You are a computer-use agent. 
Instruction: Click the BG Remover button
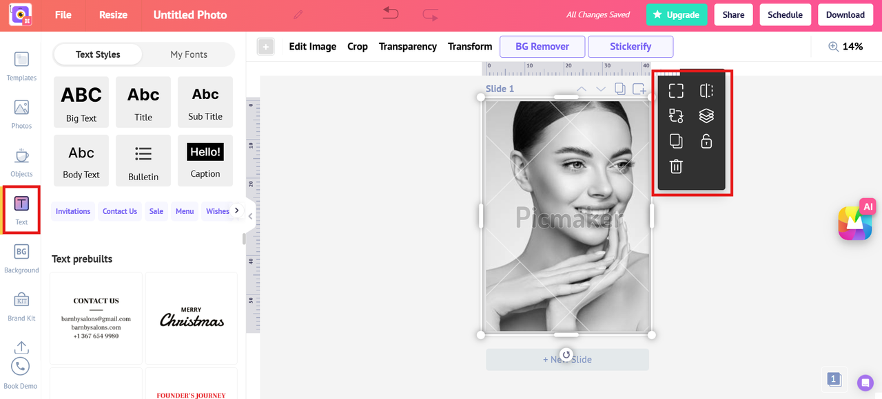pos(542,47)
